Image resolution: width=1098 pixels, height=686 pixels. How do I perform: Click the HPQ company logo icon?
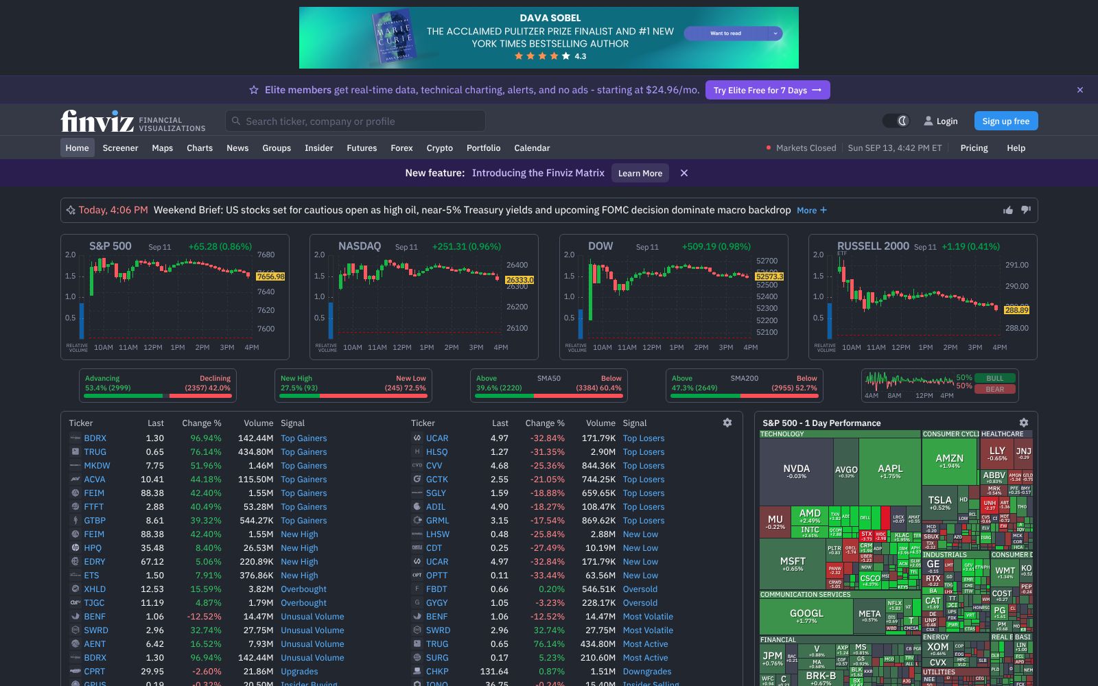[75, 547]
